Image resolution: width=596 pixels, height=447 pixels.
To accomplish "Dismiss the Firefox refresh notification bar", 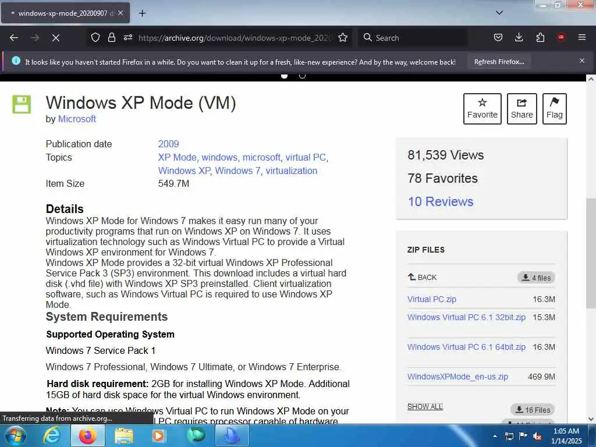I will point(582,61).
